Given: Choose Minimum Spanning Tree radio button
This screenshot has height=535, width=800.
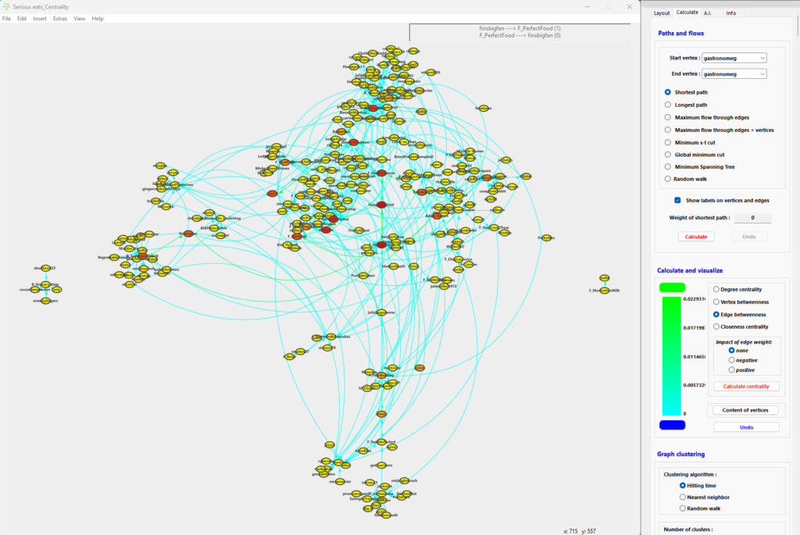Looking at the screenshot, I should 667,166.
